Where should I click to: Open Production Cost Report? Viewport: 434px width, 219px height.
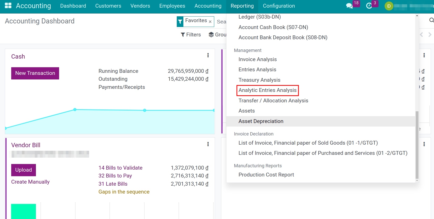(x=266, y=175)
